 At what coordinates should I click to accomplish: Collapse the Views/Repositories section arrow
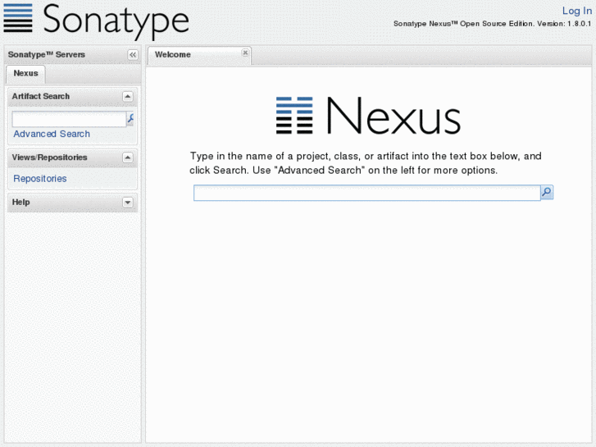point(127,157)
